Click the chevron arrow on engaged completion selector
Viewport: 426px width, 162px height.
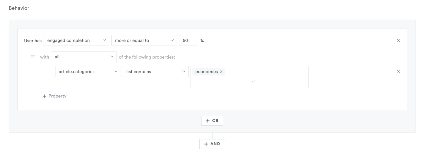(x=104, y=40)
